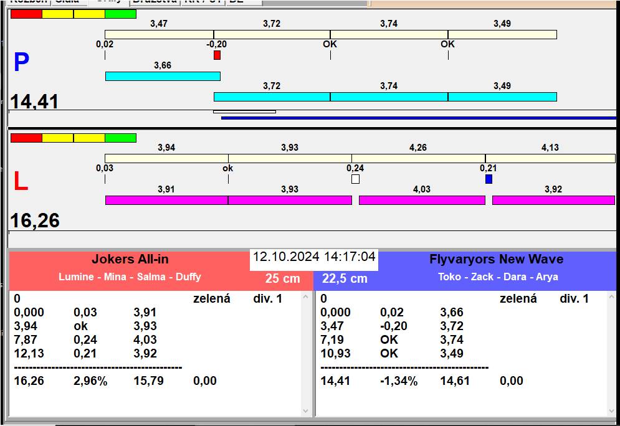
Task: Select the green start light in lane L
Action: click(120, 138)
